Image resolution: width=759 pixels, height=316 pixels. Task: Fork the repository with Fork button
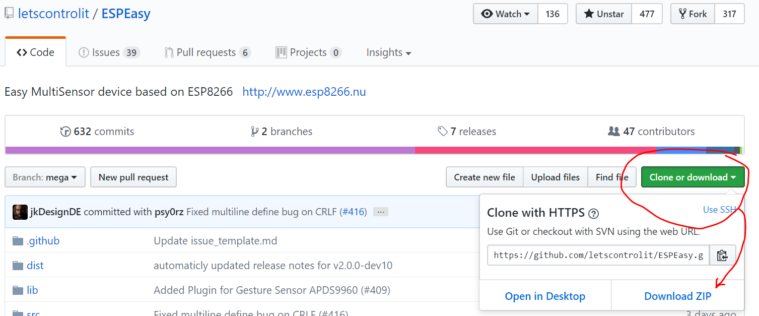pyautogui.click(x=693, y=14)
